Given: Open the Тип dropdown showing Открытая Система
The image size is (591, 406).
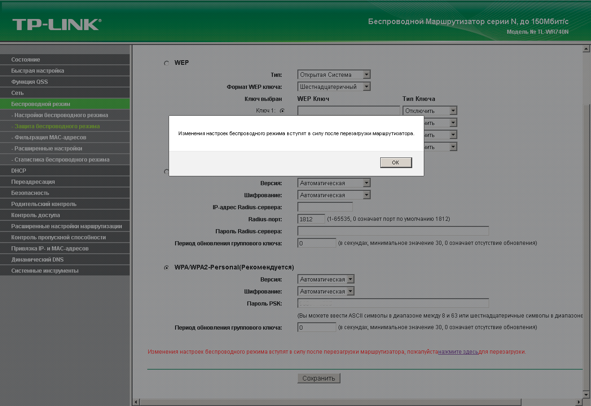Looking at the screenshot, I should [x=334, y=75].
